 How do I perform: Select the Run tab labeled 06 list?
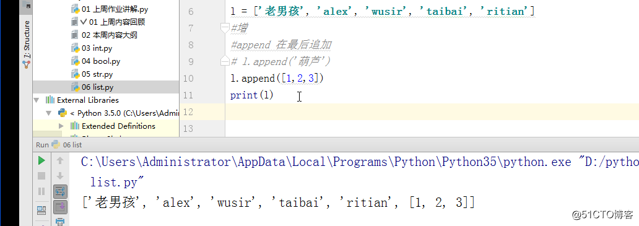pyautogui.click(x=72, y=144)
